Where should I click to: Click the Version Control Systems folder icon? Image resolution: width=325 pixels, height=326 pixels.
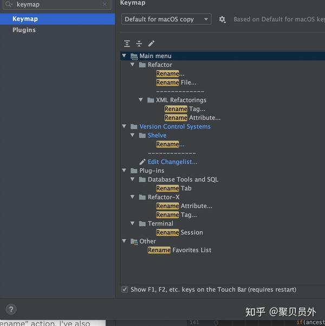[x=134, y=126]
